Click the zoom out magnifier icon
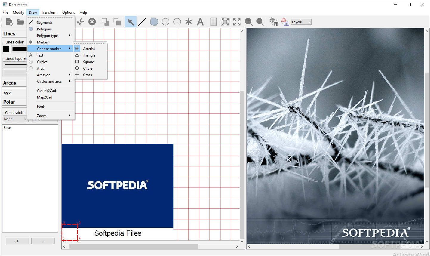 (260, 22)
